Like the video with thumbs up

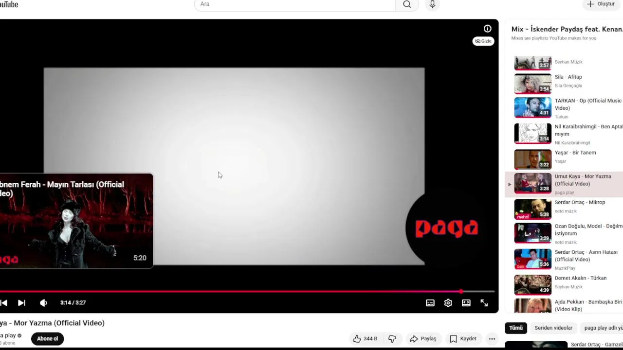click(x=365, y=339)
